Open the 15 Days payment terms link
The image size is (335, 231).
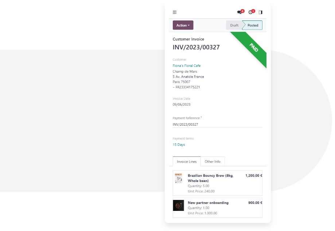point(179,145)
